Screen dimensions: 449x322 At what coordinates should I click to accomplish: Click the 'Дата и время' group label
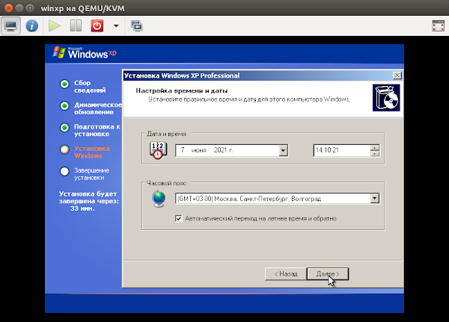pos(166,134)
